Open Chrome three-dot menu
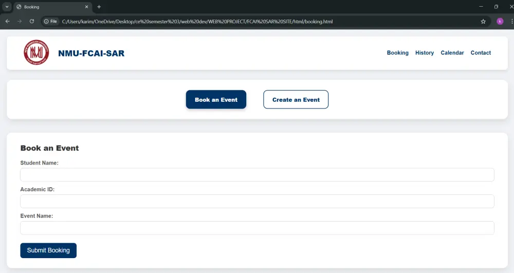The width and height of the screenshot is (514, 273). tap(511, 21)
